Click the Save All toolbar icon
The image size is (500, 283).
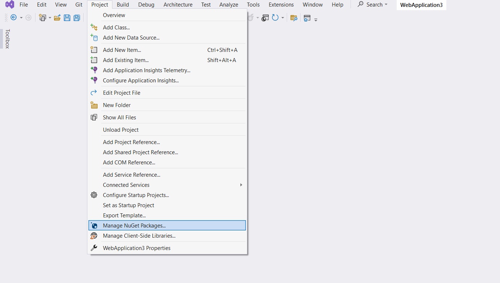(x=77, y=18)
